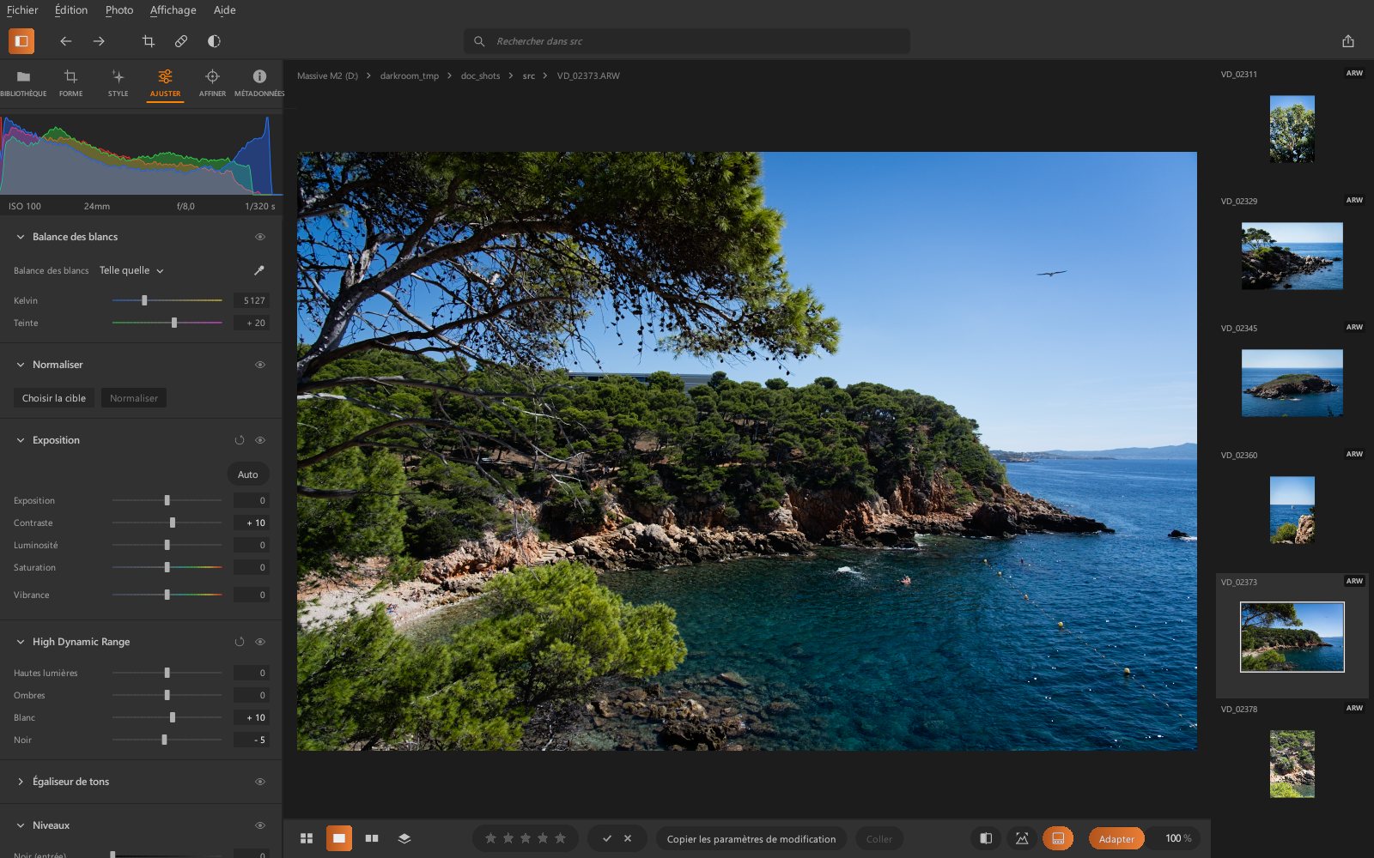Viewport: 1374px width, 858px height.
Task: Select the VD_02345 island thumbnail
Action: pos(1292,383)
